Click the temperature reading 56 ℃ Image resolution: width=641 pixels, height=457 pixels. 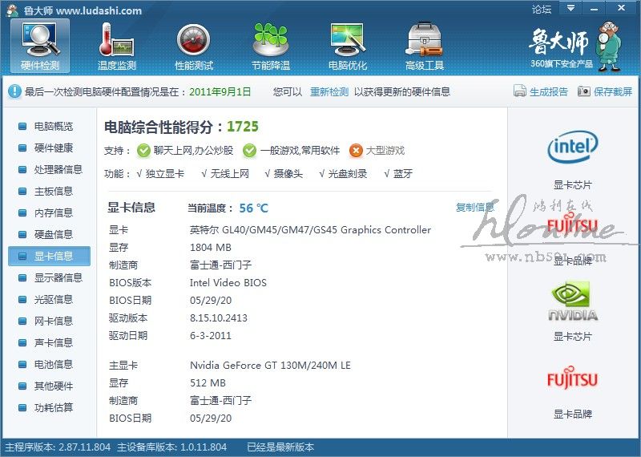point(253,208)
